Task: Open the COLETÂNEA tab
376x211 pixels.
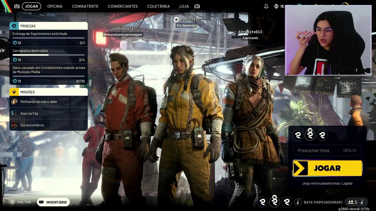Action: [x=158, y=6]
